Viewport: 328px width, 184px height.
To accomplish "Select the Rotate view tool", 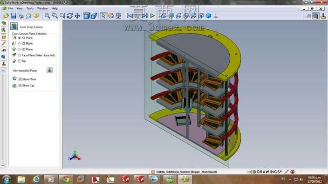I will 70,16.
